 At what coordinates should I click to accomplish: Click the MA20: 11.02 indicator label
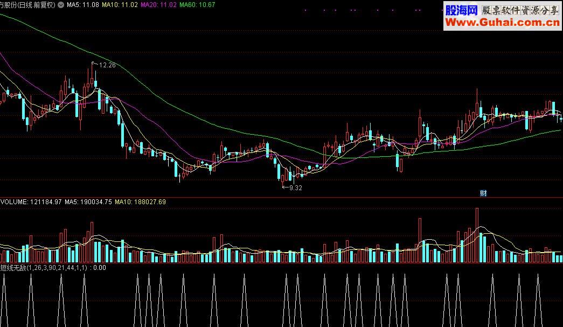(158, 5)
